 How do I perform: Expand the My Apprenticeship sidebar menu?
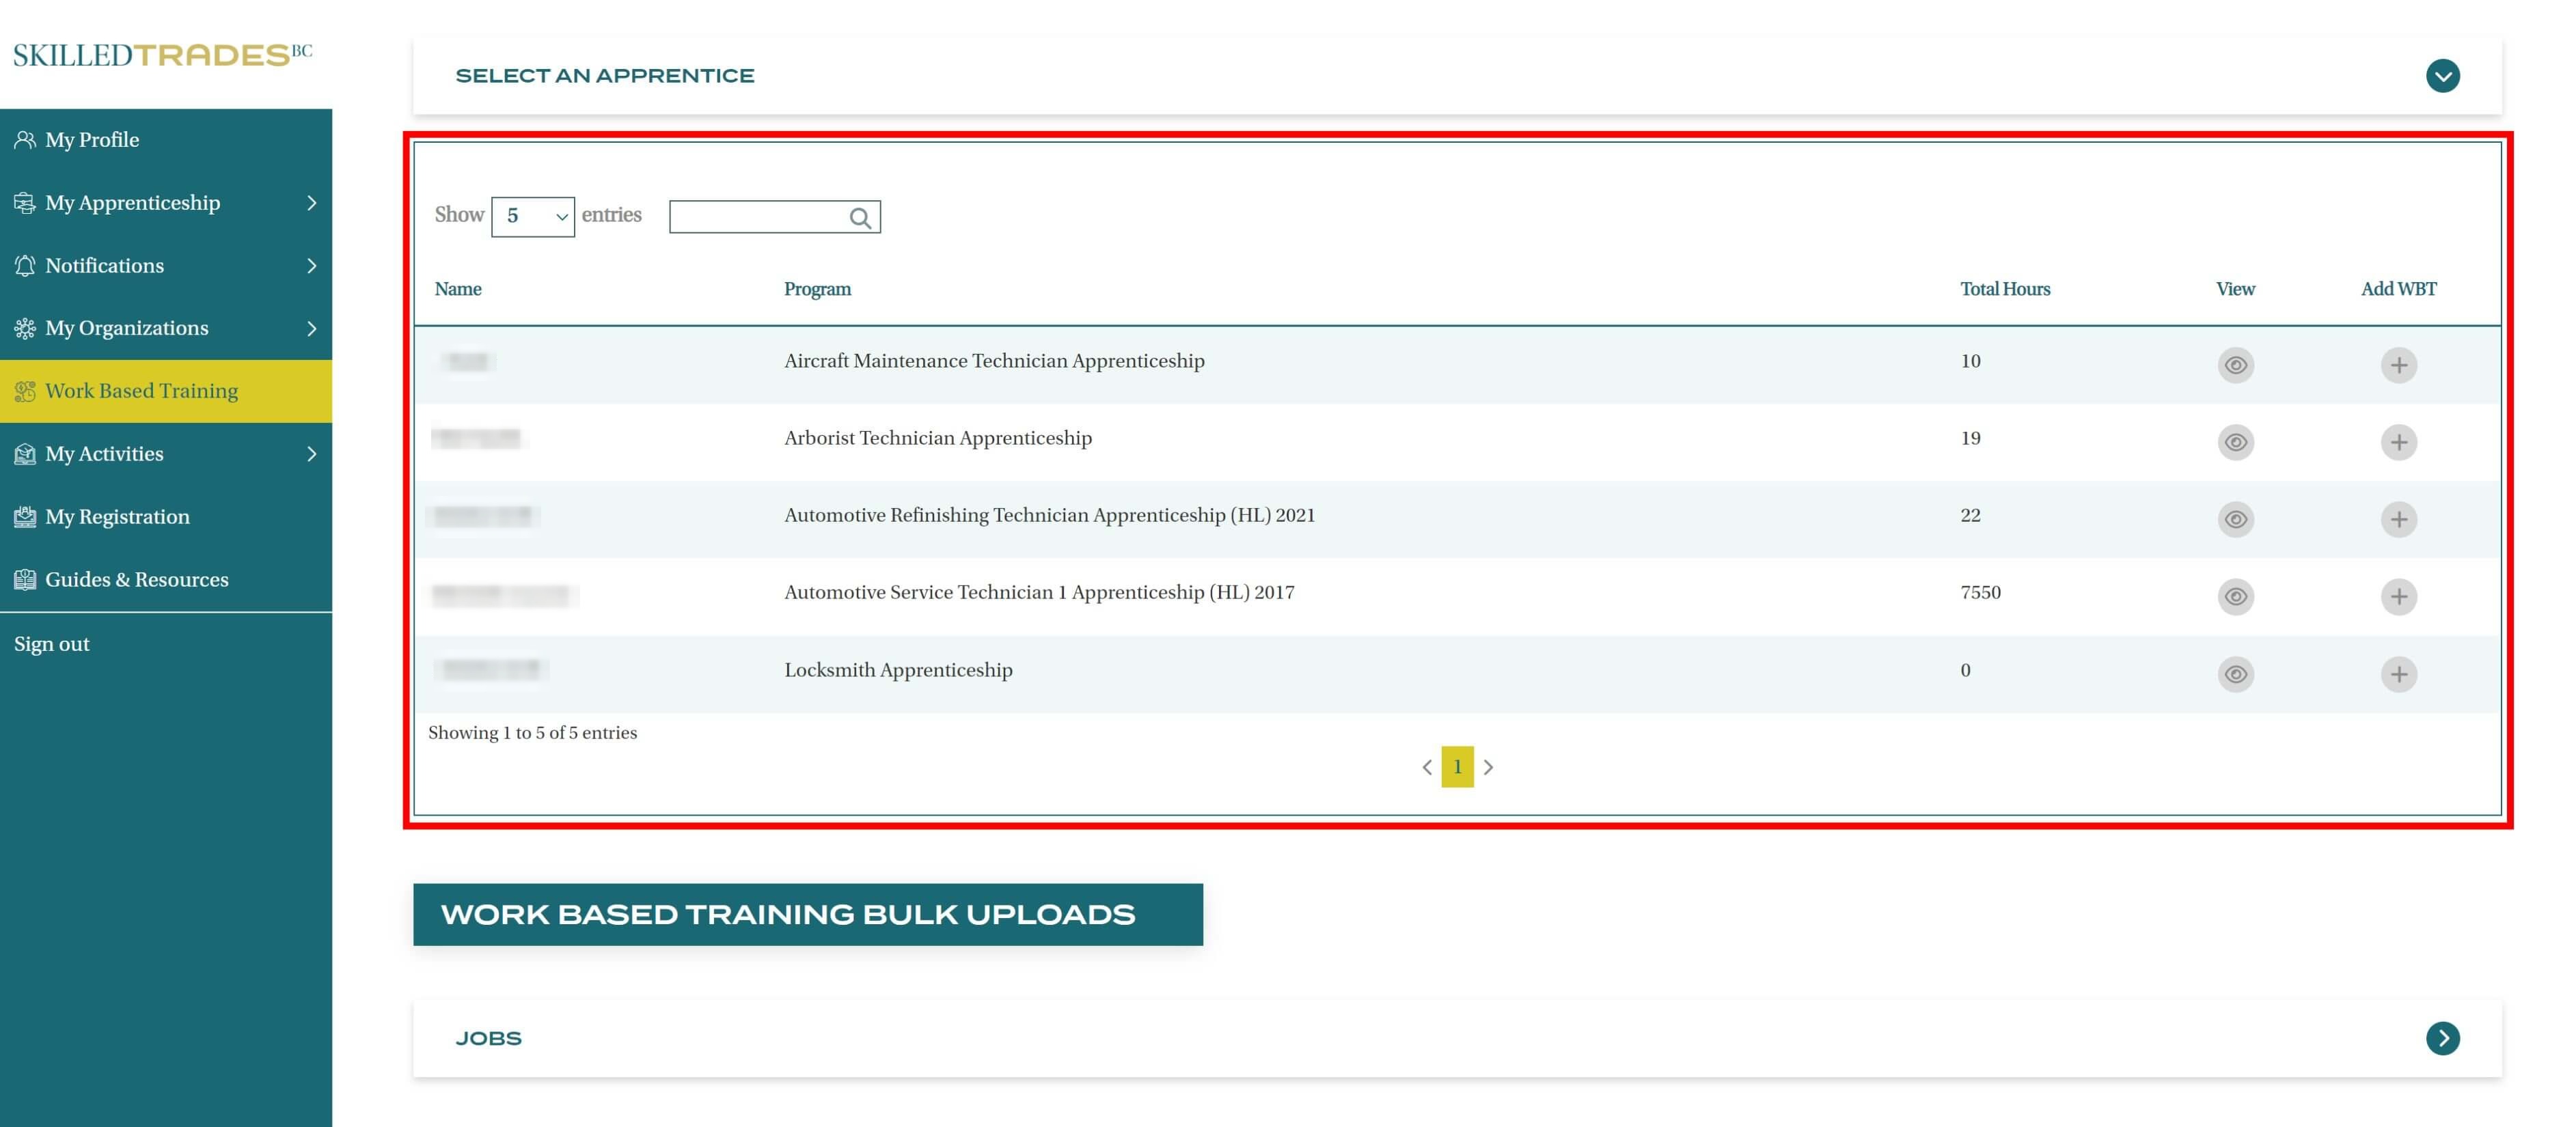point(165,203)
